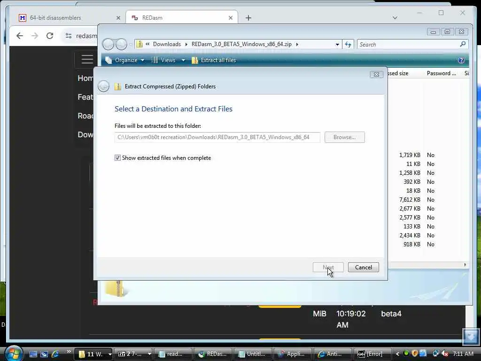The width and height of the screenshot is (481, 361).
Task: Open the REDasm site hamburger menu
Action: pyautogui.click(x=87, y=59)
